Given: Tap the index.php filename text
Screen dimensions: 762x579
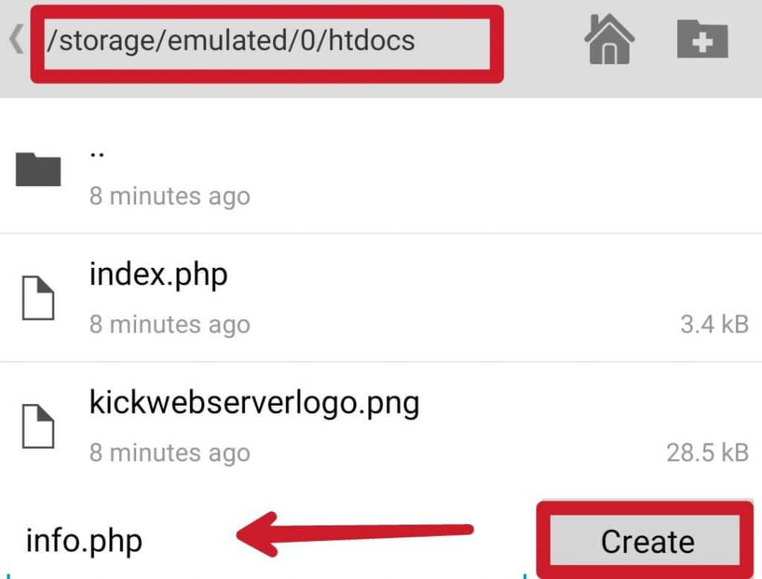Looking at the screenshot, I should 159,274.
